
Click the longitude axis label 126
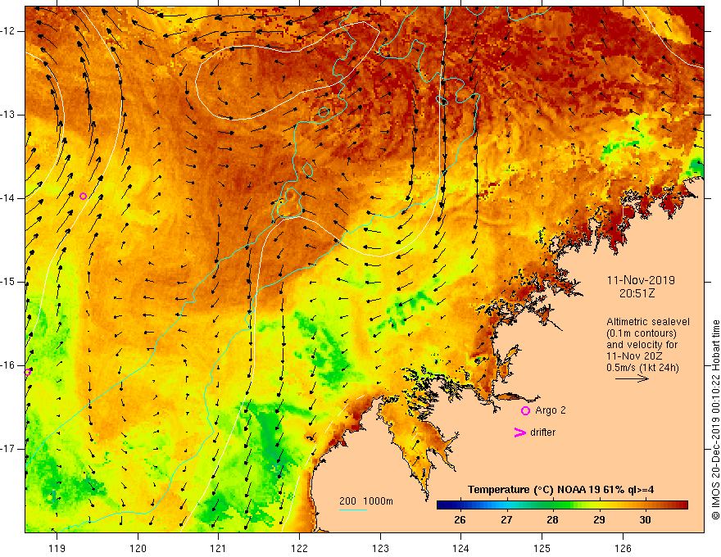pos(623,548)
